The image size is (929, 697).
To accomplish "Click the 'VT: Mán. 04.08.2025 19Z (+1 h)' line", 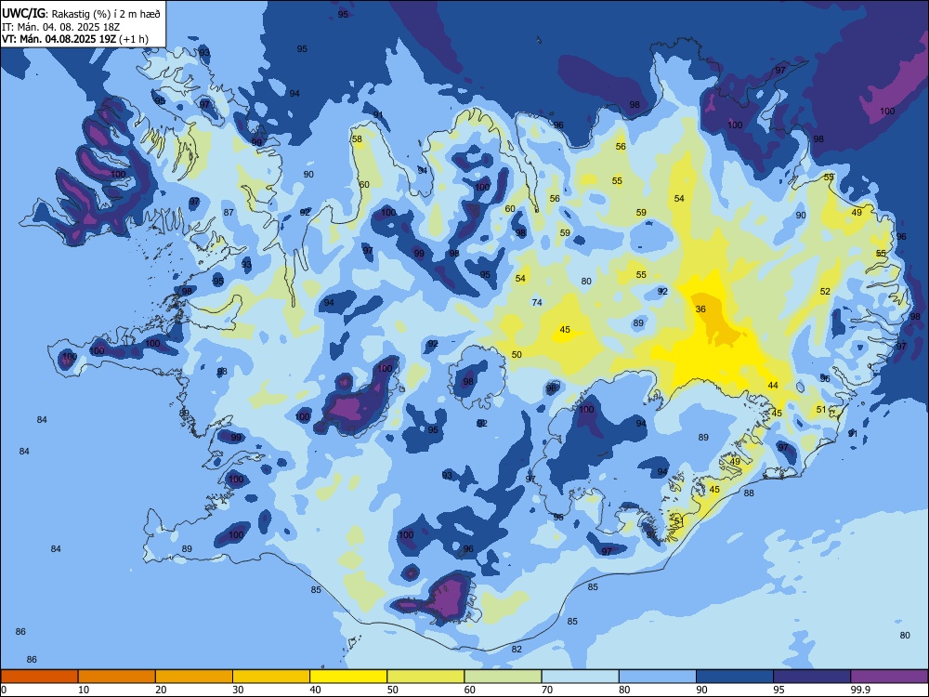I will (74, 39).
